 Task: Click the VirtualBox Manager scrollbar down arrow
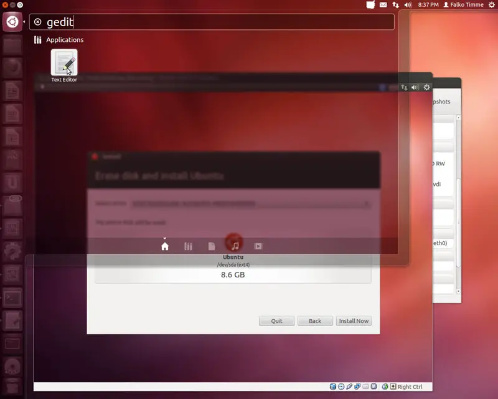pyautogui.click(x=458, y=291)
